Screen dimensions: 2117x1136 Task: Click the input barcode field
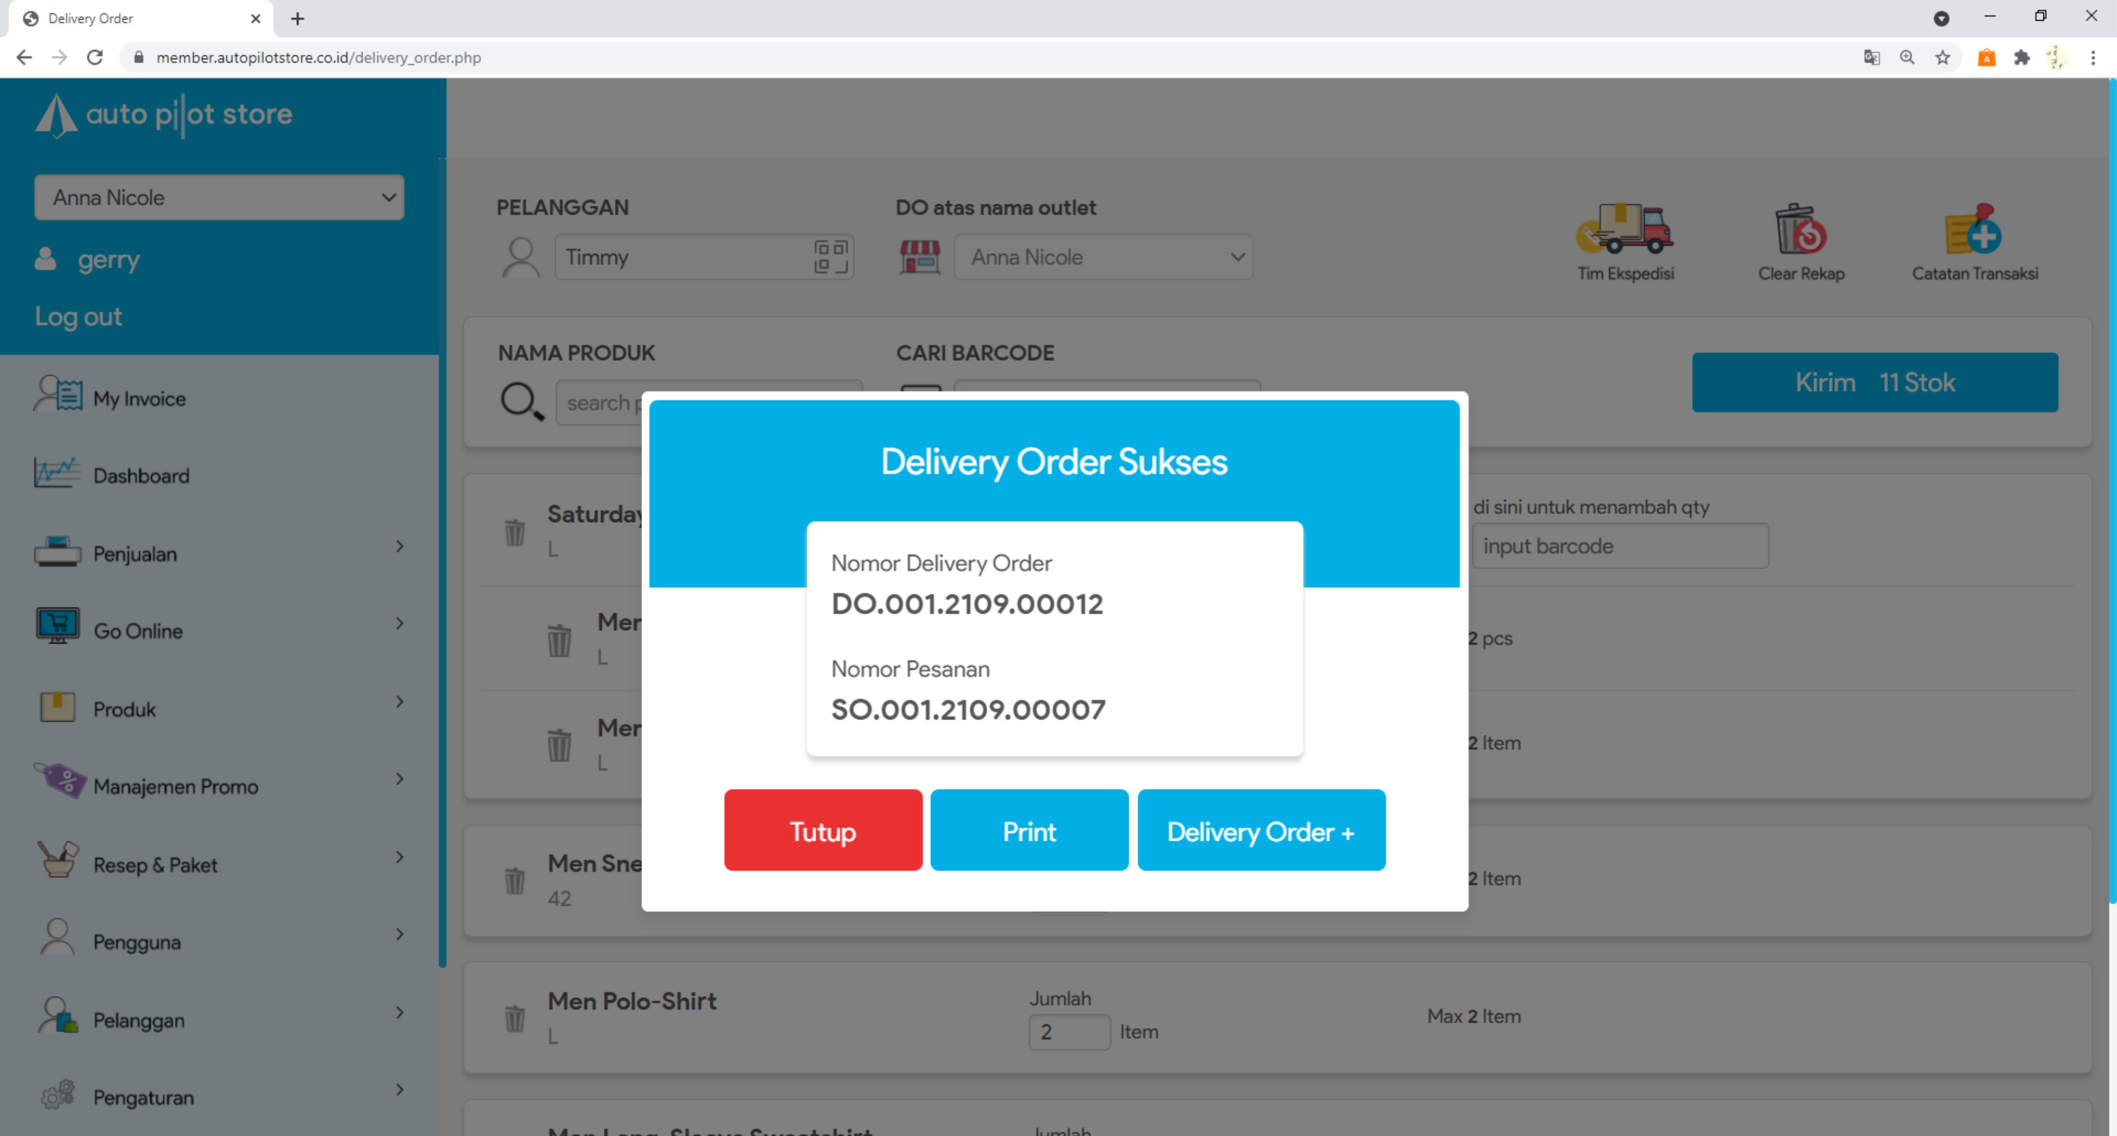1619,546
